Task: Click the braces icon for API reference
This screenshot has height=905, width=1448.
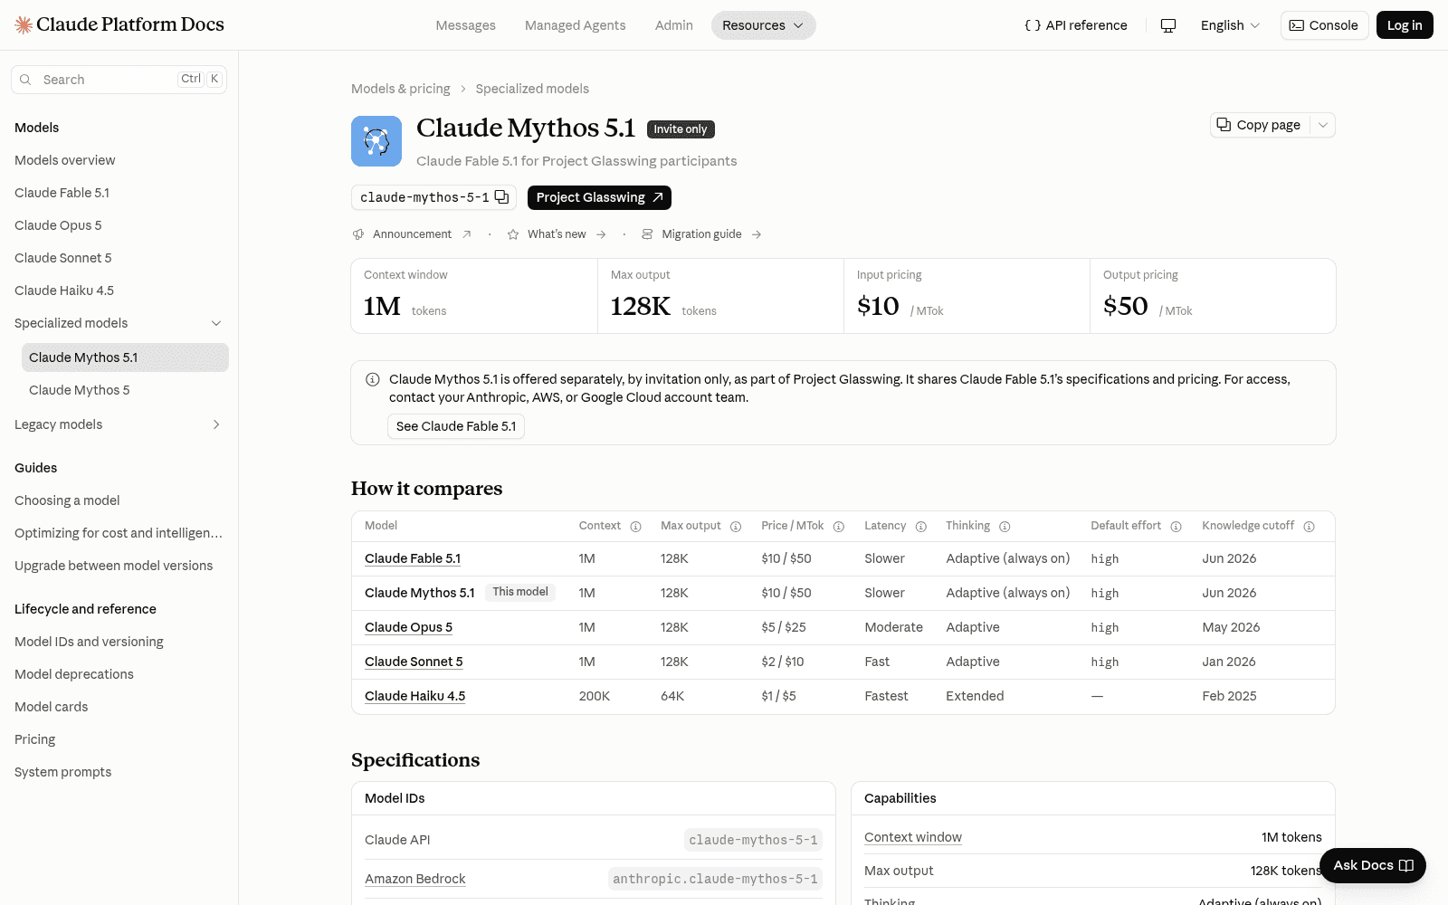Action: coord(1033,25)
